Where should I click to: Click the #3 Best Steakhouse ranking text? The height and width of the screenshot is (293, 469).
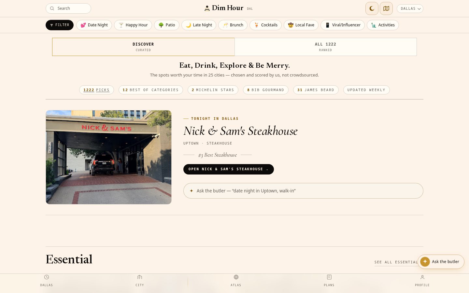coord(218,155)
